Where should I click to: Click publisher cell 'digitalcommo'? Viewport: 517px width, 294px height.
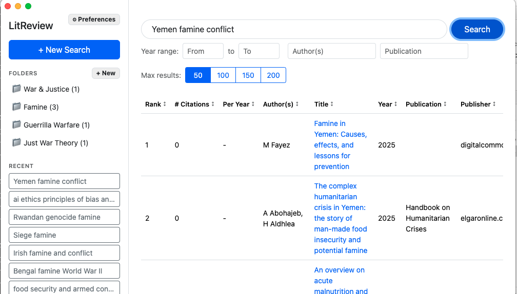(482, 145)
